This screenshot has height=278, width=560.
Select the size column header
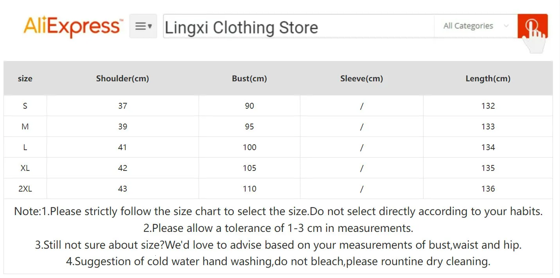coord(25,79)
